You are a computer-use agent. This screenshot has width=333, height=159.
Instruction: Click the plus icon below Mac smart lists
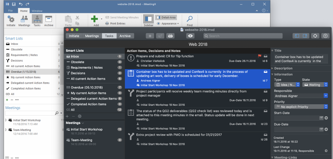coord(67,116)
